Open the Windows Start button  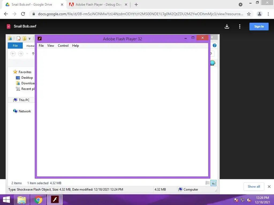tap(6, 200)
